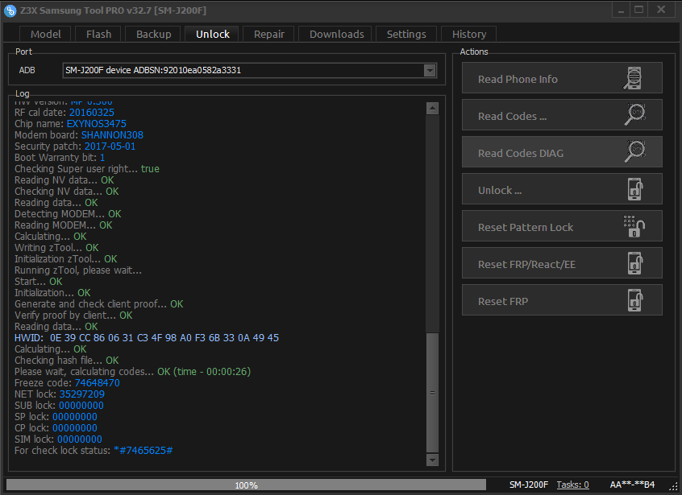Click the RF cal date 20160325 value

click(92, 113)
